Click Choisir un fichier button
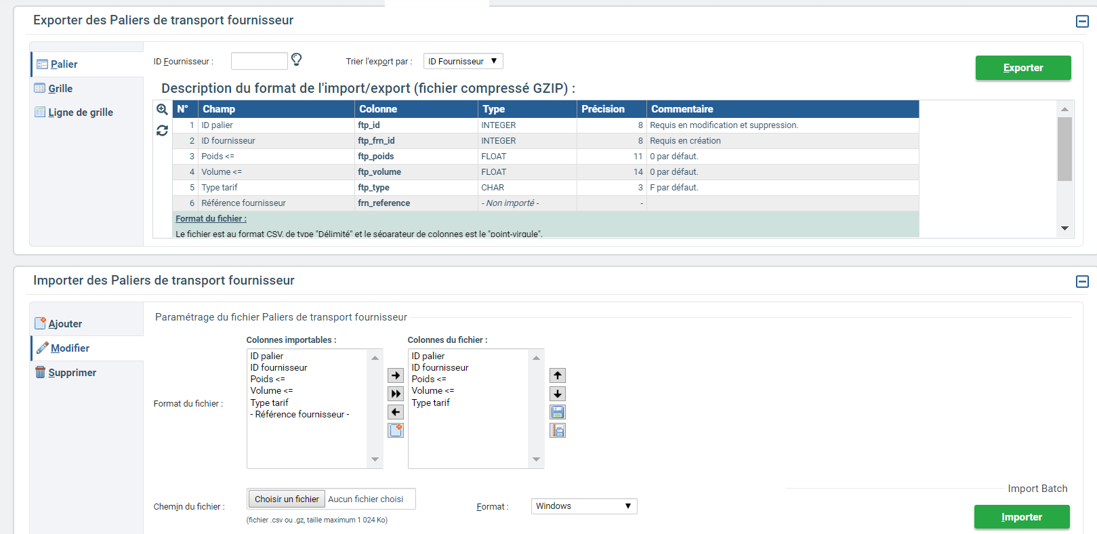Viewport: 1097px width, 534px height. (287, 499)
